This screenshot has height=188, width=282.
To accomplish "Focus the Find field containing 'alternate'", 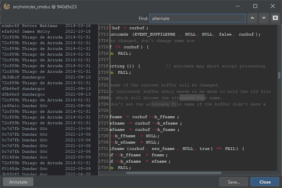I will pos(197,18).
